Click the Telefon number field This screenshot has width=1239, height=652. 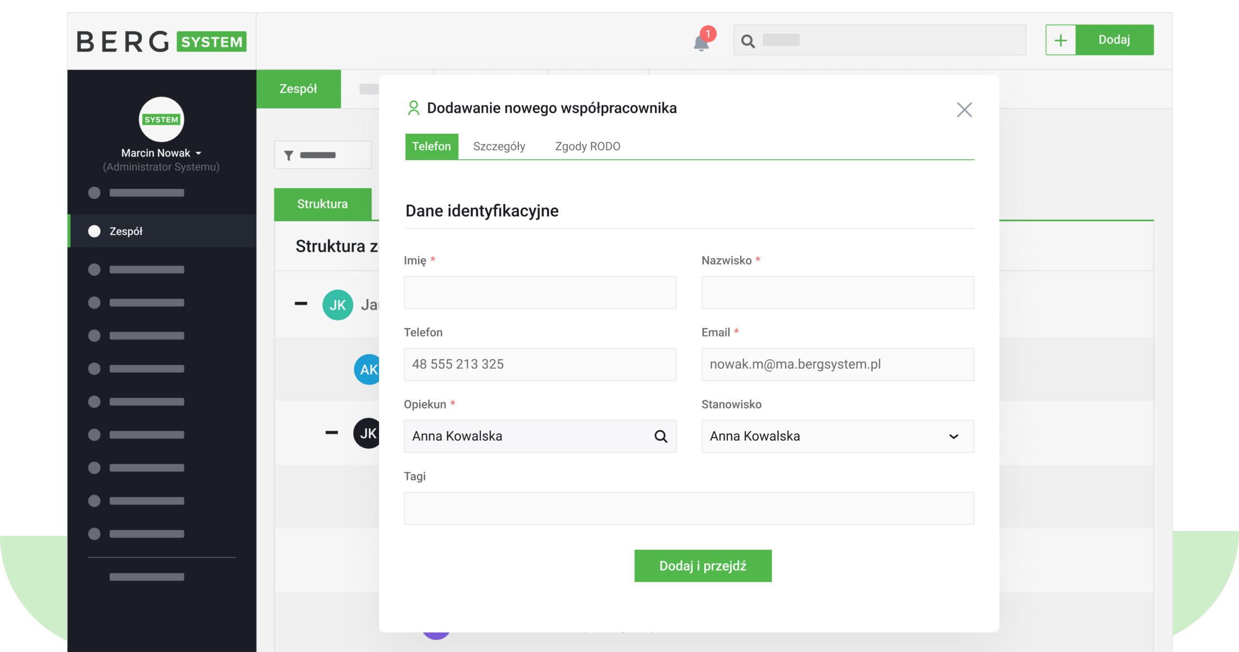click(x=540, y=364)
